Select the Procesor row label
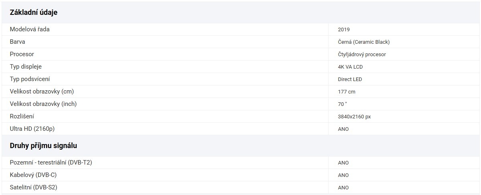This screenshot has height=195, width=481. [22, 54]
